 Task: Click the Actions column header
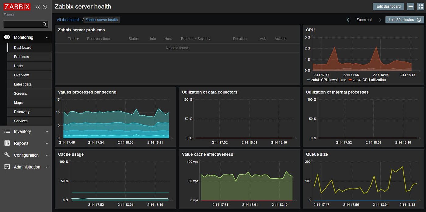pyautogui.click(x=280, y=39)
